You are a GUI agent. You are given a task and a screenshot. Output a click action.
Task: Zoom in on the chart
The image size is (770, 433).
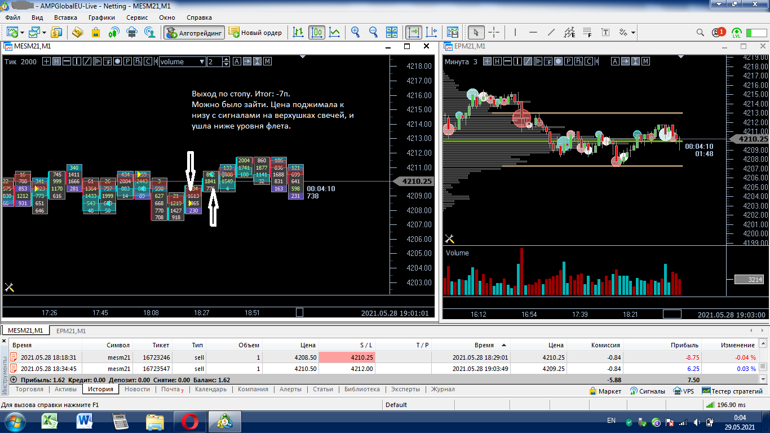(x=355, y=32)
